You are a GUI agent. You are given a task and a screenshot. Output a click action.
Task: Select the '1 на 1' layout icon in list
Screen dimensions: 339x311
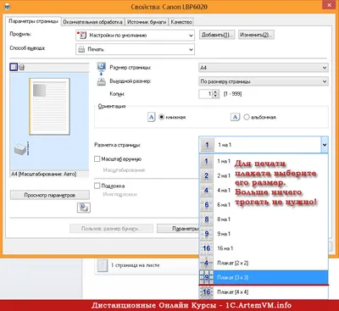pyautogui.click(x=207, y=161)
